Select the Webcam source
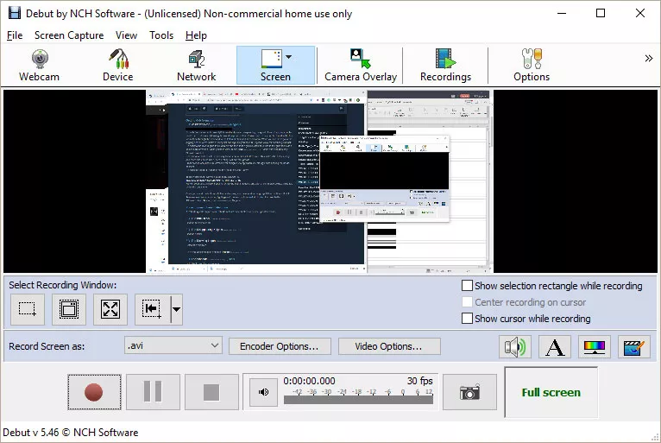Image resolution: width=661 pixels, height=443 pixels. 39,66
